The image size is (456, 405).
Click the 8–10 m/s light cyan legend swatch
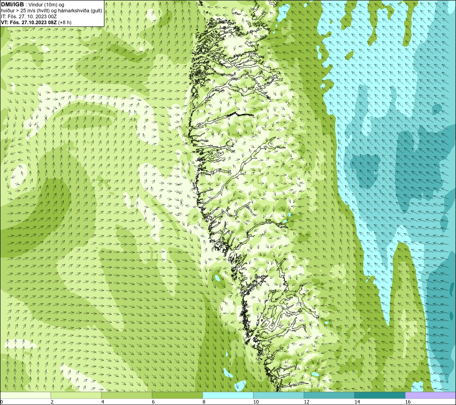pos(228,395)
